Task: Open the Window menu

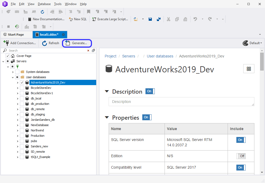Action: pos(71,4)
